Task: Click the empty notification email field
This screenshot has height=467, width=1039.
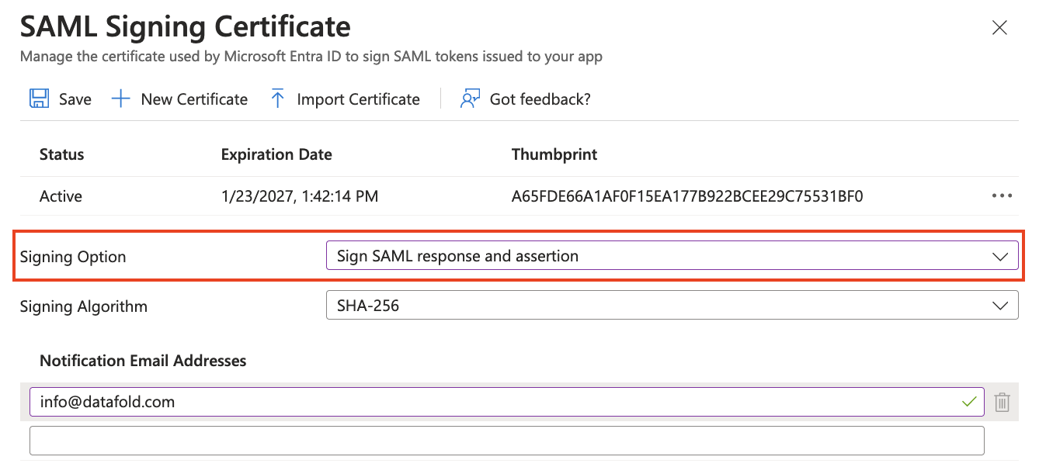Action: pos(507,441)
